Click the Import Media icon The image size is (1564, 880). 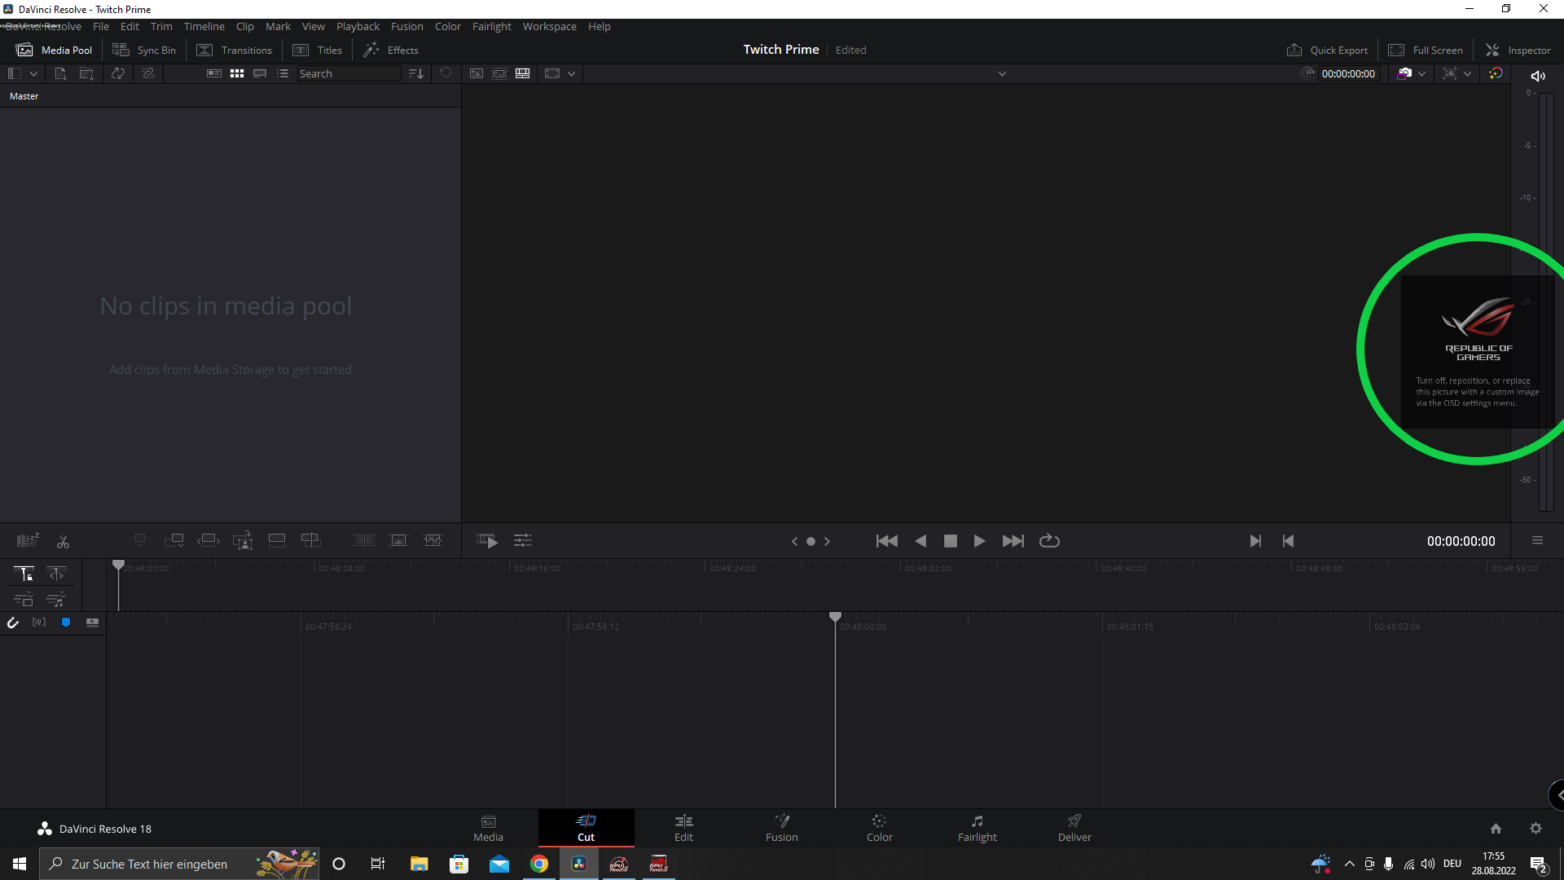pyautogui.click(x=60, y=73)
